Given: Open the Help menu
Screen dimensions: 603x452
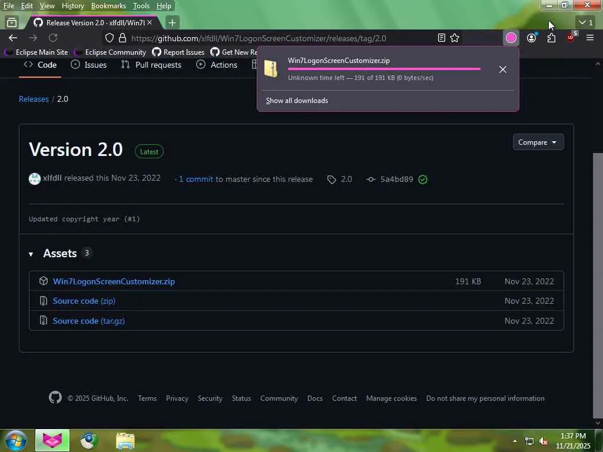Looking at the screenshot, I should (164, 6).
